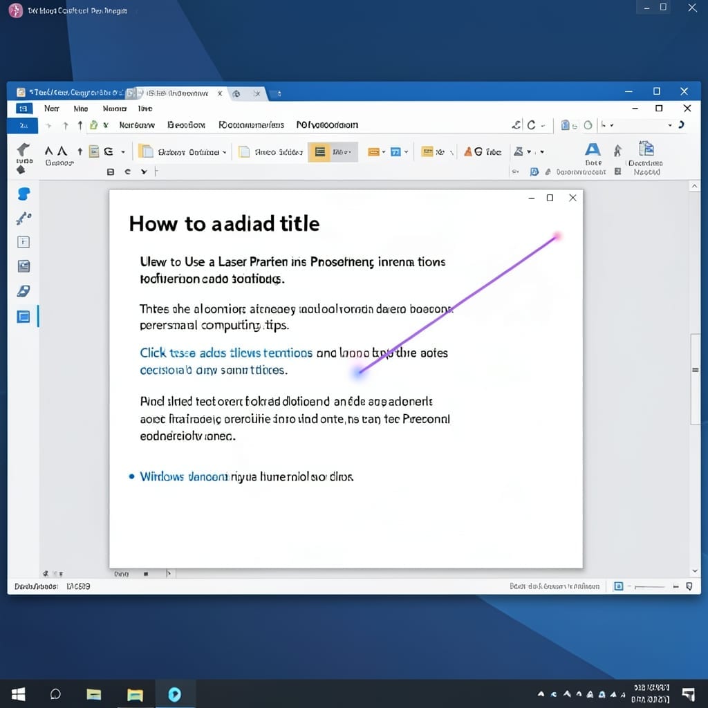The height and width of the screenshot is (708, 708).
Task: Click the yellow box button in the ribbon
Action: click(x=427, y=151)
